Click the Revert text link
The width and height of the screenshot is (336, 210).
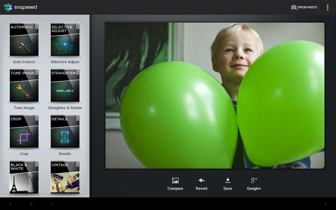coord(201,188)
